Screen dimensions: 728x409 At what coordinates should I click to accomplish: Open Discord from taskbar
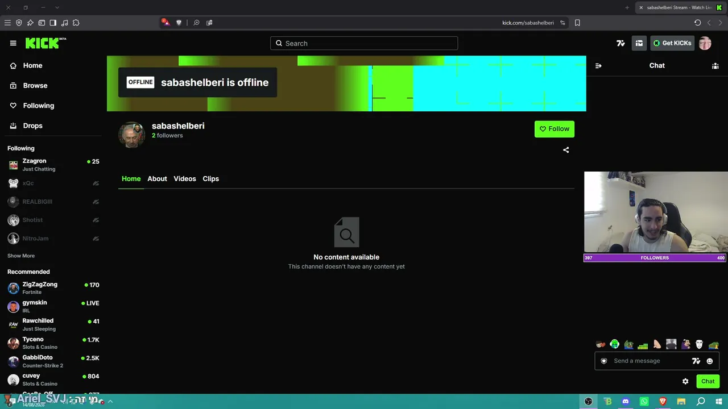pos(626,402)
